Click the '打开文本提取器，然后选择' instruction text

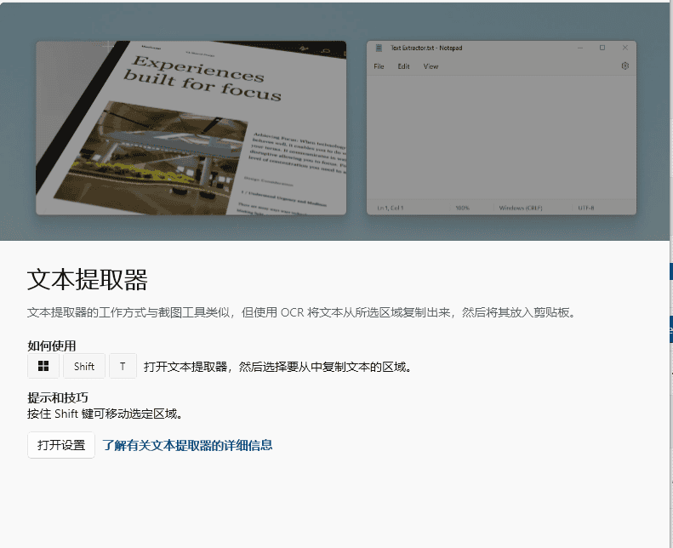[x=277, y=367]
